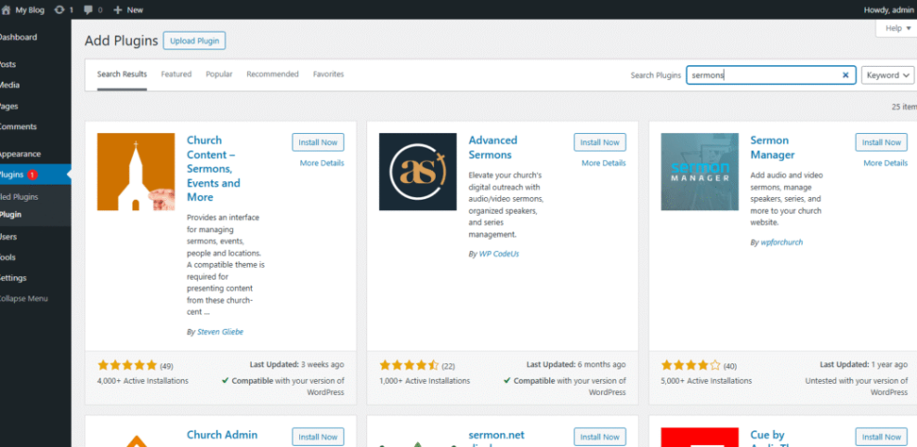Click the star rating of Sermon Manager

click(x=690, y=365)
